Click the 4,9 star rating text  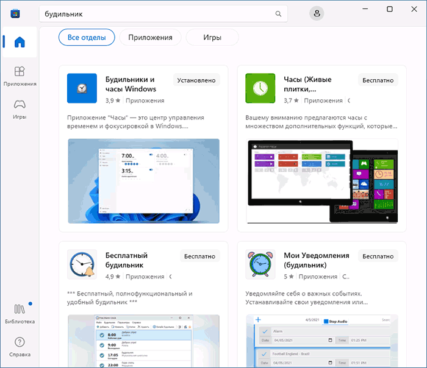tap(113, 277)
